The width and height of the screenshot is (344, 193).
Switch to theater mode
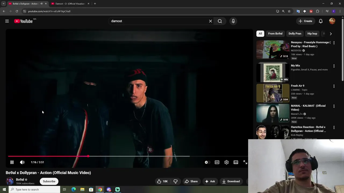coord(236,162)
